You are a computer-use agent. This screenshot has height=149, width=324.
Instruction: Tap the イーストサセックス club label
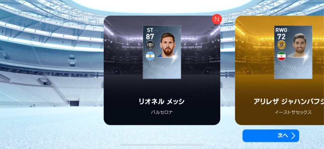click(x=293, y=113)
